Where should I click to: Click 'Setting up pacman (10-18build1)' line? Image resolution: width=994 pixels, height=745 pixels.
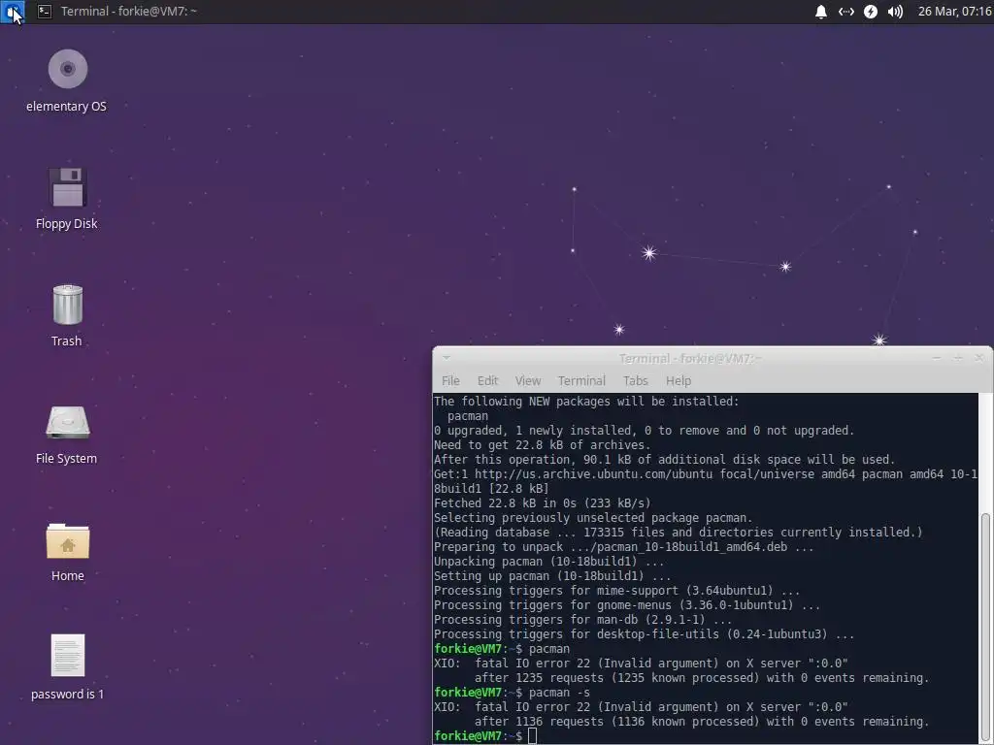tap(552, 576)
